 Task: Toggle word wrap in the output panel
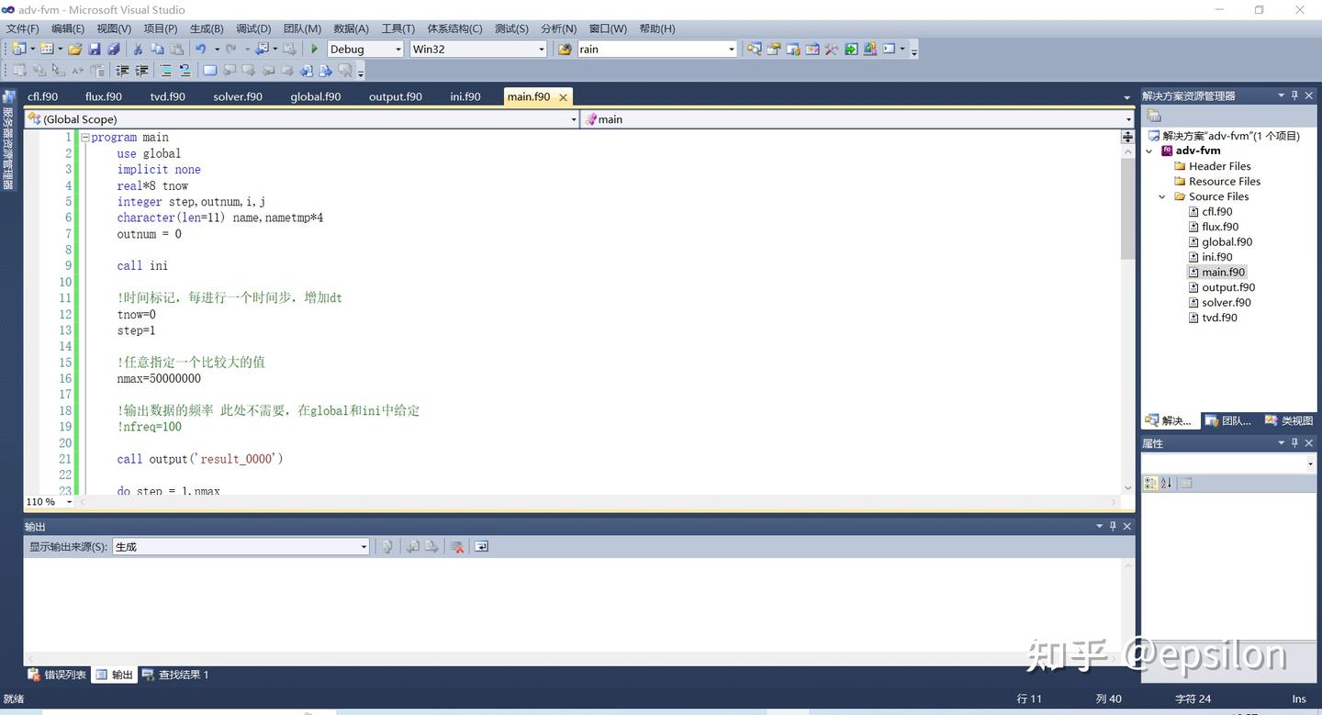481,546
